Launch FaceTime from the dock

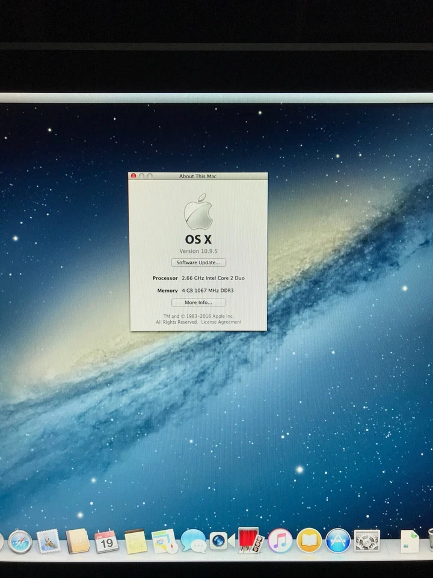222,541
